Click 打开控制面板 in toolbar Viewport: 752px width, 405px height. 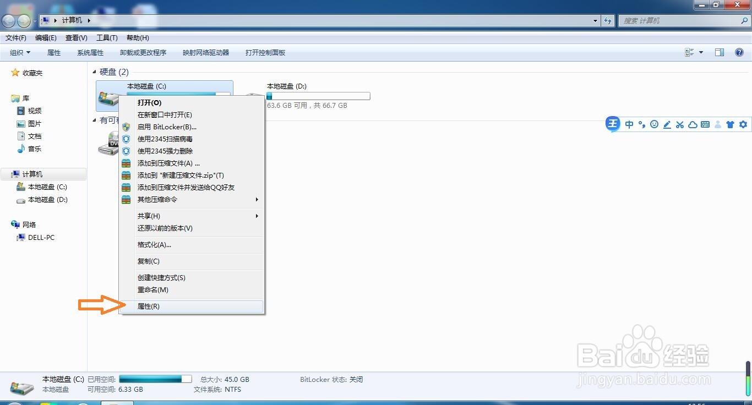pyautogui.click(x=265, y=53)
